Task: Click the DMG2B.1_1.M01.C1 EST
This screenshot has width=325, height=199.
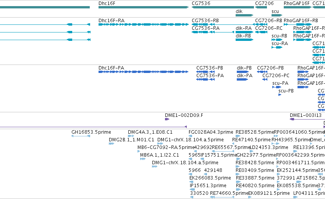Action: (x=112, y=144)
